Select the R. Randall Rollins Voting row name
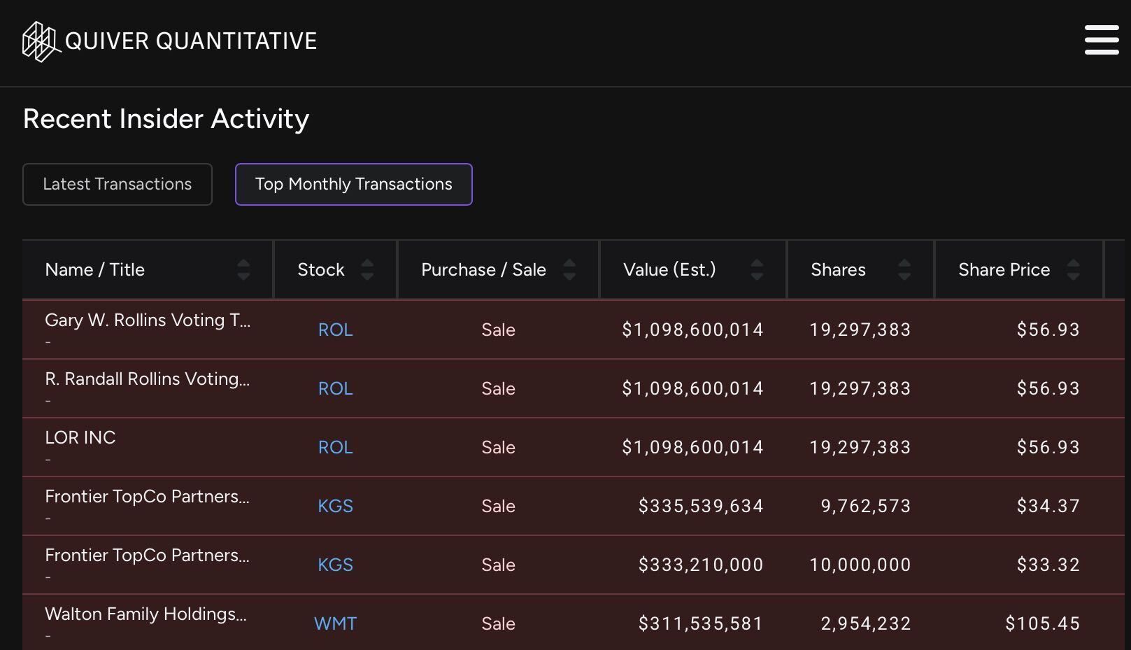Image resolution: width=1131 pixels, height=650 pixels. (147, 379)
